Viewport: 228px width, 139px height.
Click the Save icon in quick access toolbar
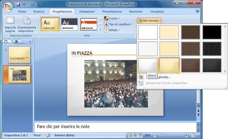[18, 5]
